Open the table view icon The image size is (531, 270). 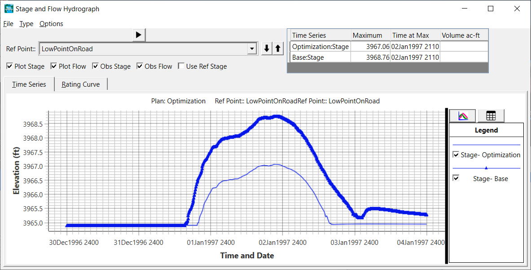491,116
